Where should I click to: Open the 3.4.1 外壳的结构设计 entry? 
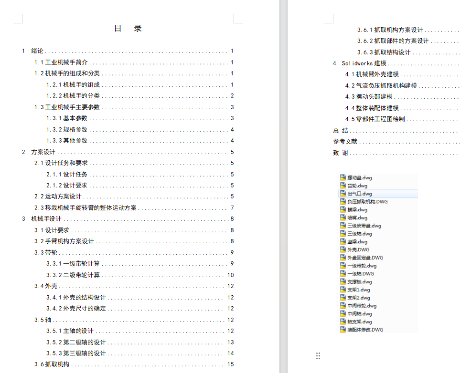point(140,298)
